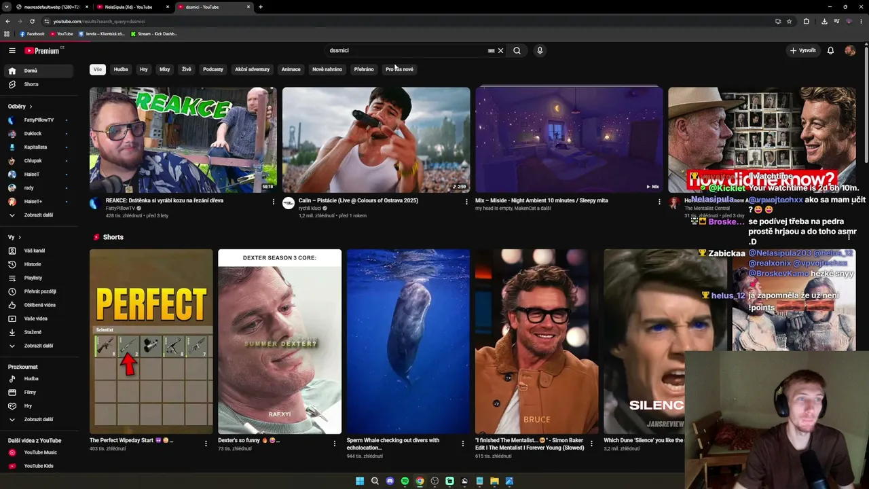The width and height of the screenshot is (869, 489).
Task: Select the Hudba filter chip
Action: (121, 69)
